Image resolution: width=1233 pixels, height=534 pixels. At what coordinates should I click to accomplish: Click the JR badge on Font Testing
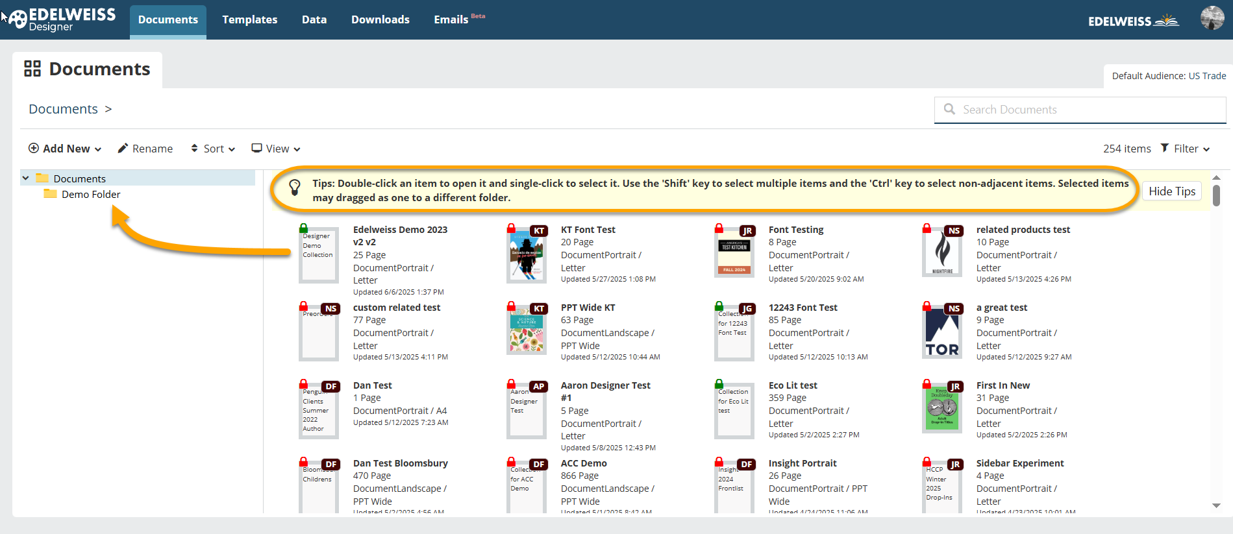(x=747, y=230)
